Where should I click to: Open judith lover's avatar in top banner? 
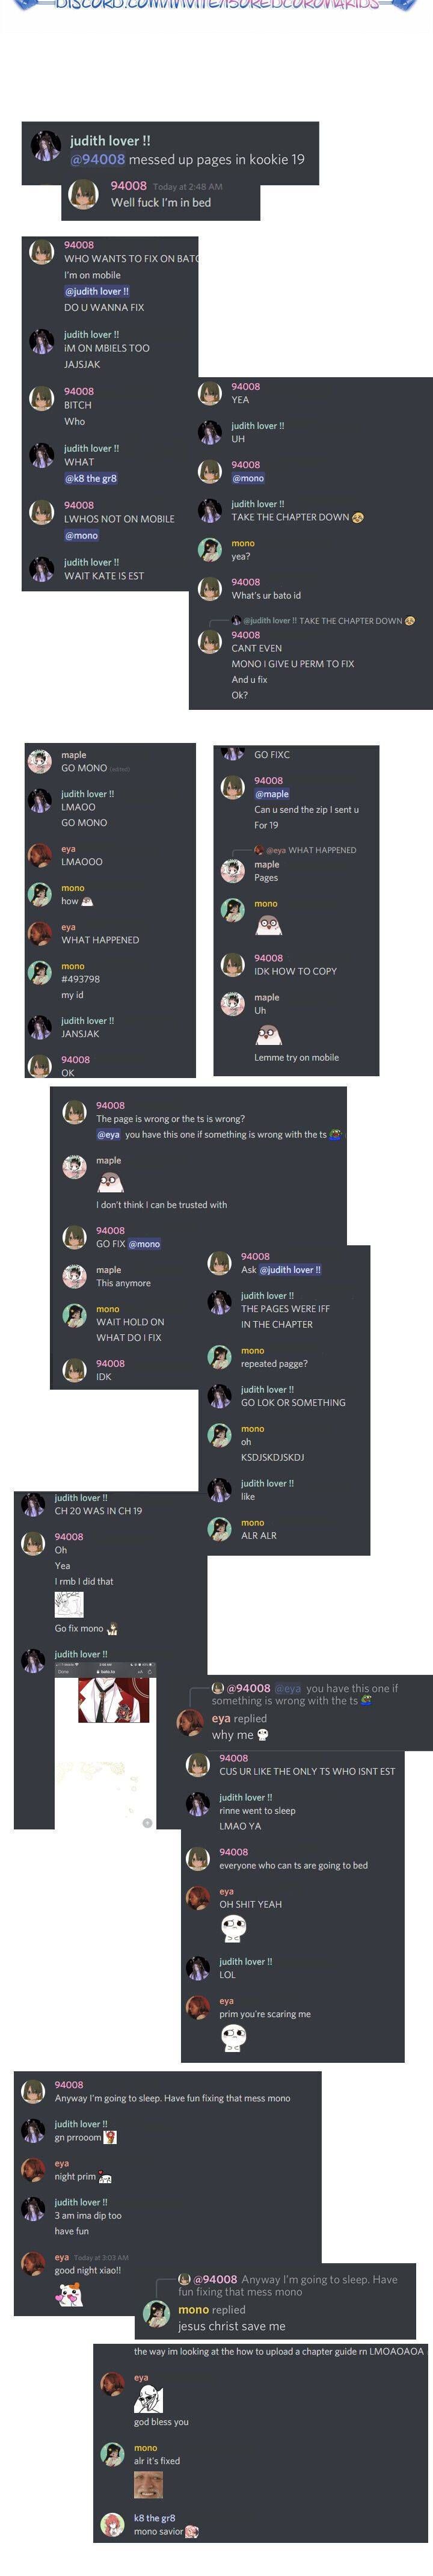pyautogui.click(x=46, y=146)
